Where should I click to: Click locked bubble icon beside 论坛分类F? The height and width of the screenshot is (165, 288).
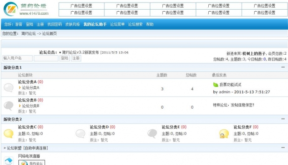click(224, 134)
